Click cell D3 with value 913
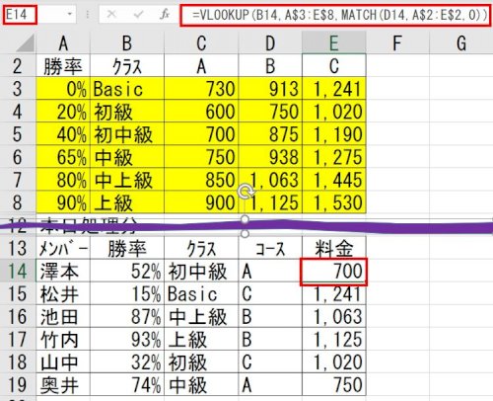Image resolution: width=493 pixels, height=401 pixels. (270, 88)
